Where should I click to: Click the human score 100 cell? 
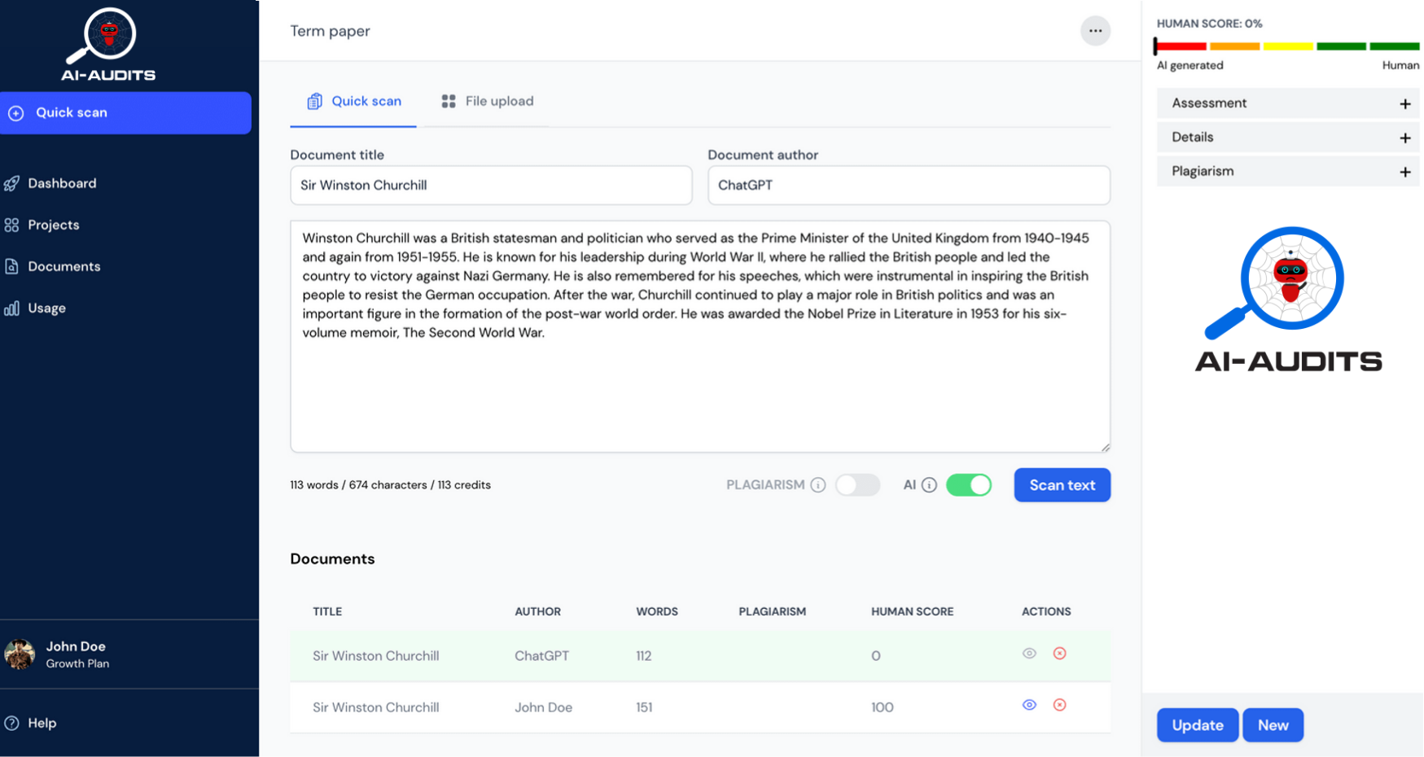pos(883,708)
